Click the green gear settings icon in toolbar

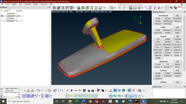83,8
